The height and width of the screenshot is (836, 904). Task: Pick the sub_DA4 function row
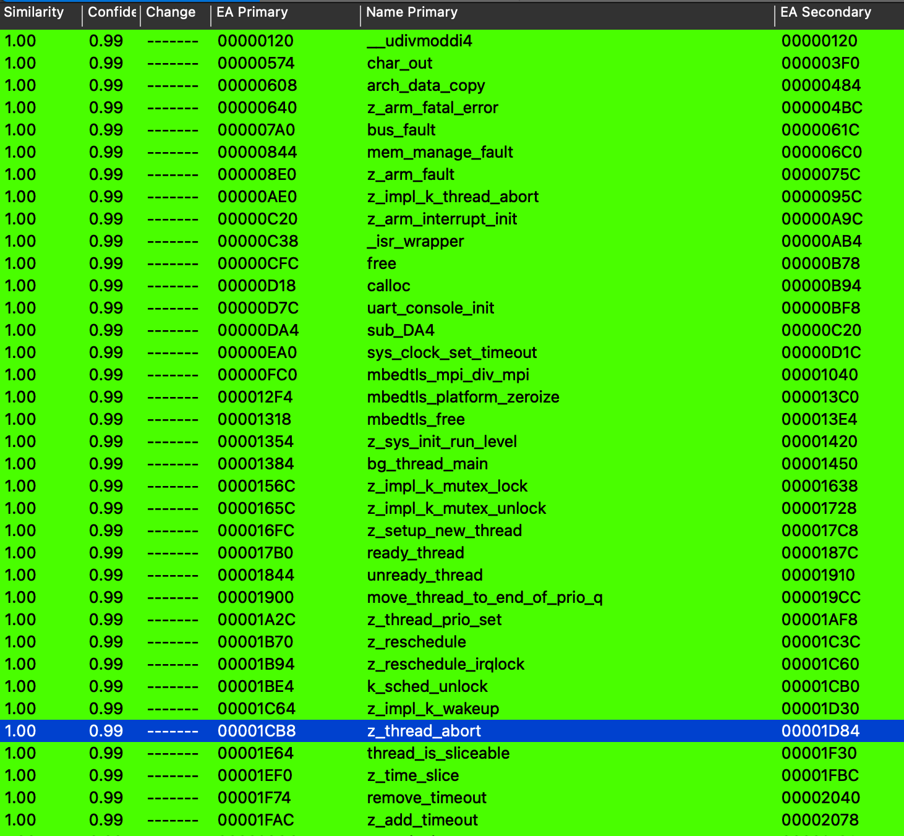pos(401,330)
